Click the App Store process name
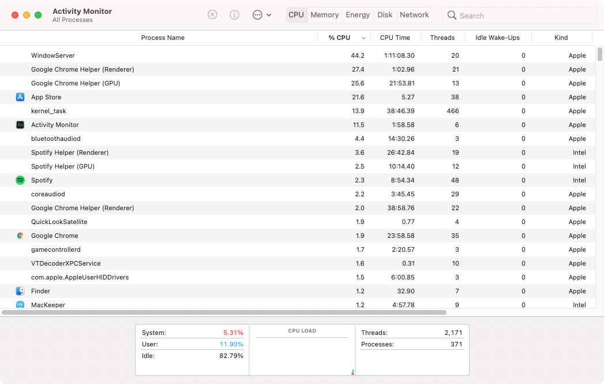The height and width of the screenshot is (384, 604). (x=46, y=97)
